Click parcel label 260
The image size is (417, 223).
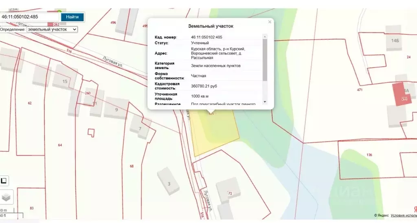click(88, 93)
